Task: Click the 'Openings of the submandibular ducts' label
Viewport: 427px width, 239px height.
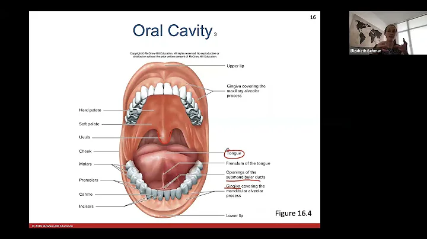Action: (246, 175)
